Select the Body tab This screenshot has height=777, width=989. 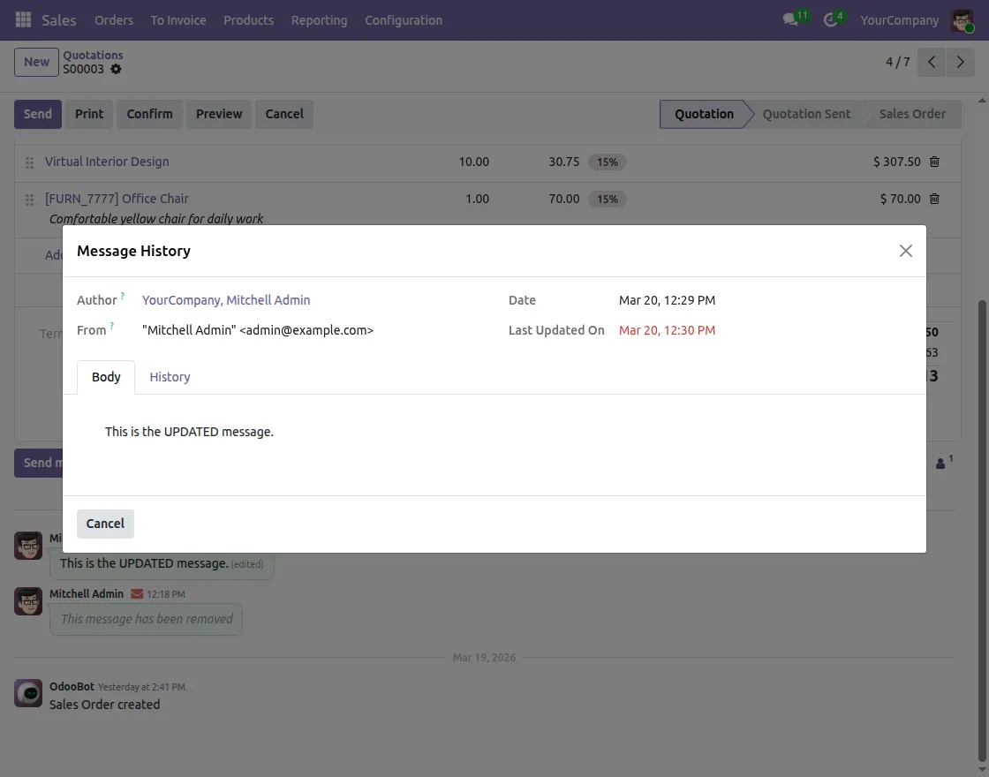[106, 377]
